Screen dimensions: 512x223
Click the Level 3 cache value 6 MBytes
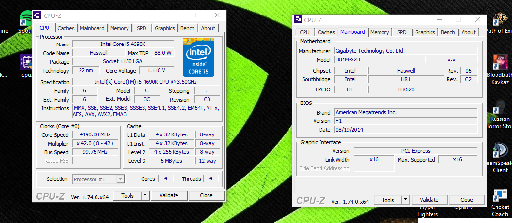172,161
